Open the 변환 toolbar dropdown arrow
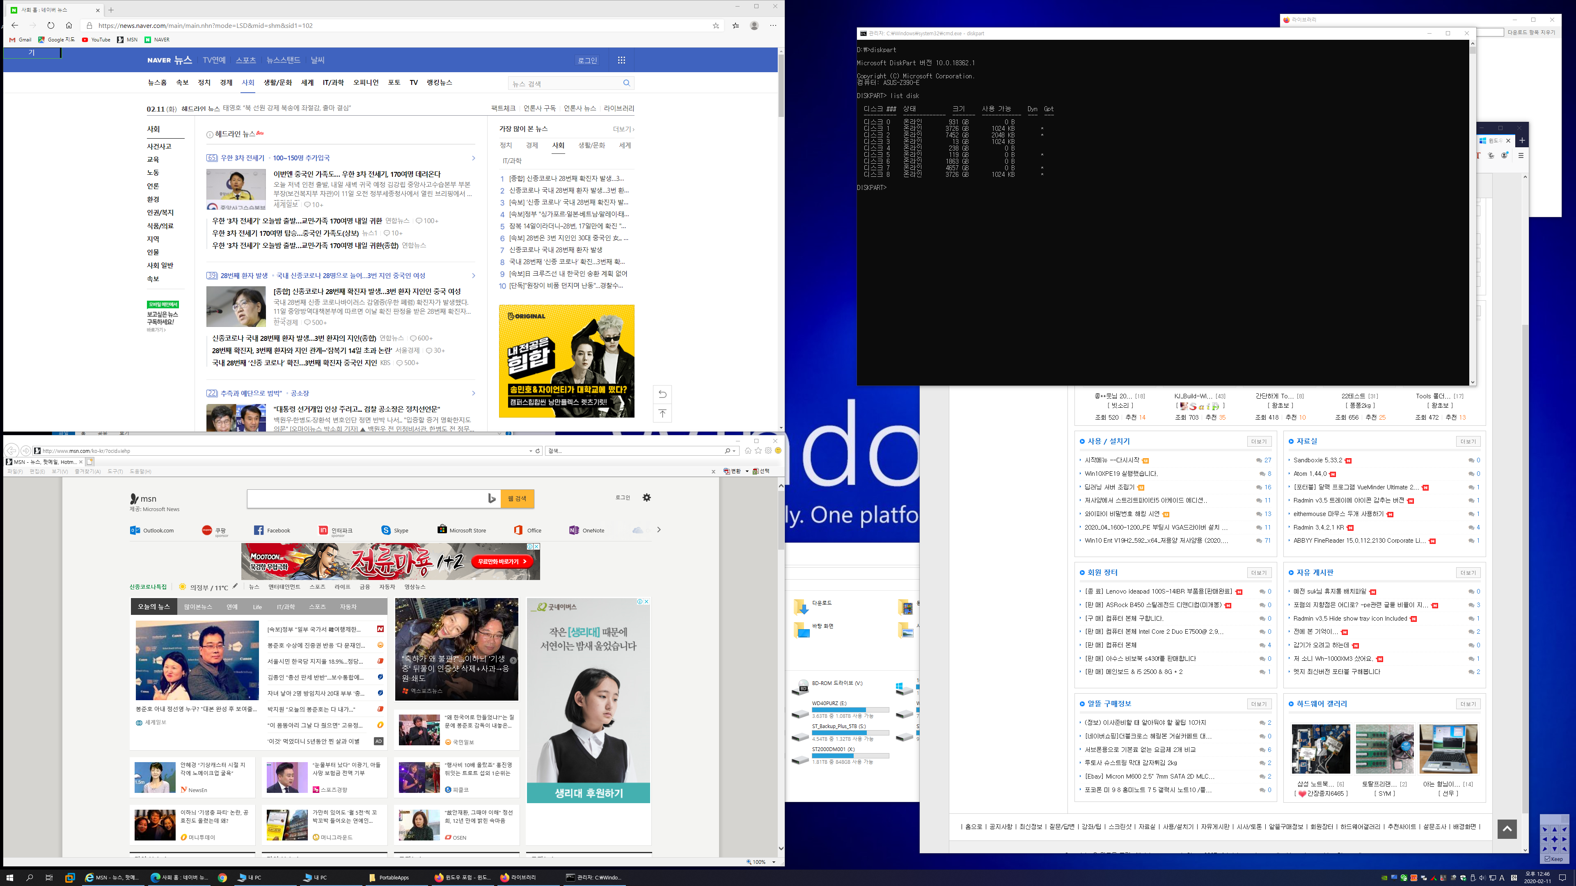This screenshot has width=1576, height=886. pyautogui.click(x=747, y=471)
